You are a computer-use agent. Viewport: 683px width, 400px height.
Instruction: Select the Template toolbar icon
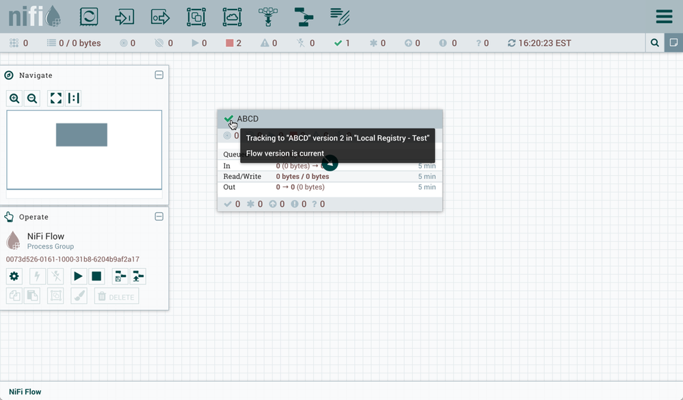[x=304, y=16]
